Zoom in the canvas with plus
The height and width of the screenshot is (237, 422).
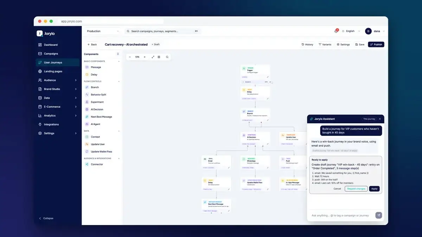click(x=145, y=57)
